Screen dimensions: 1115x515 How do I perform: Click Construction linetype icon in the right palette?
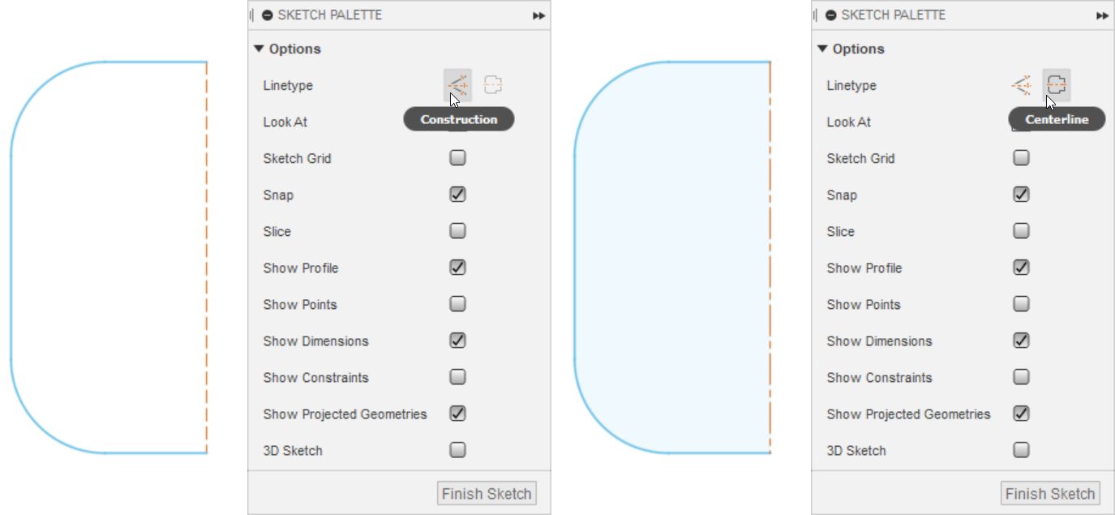(x=1021, y=84)
